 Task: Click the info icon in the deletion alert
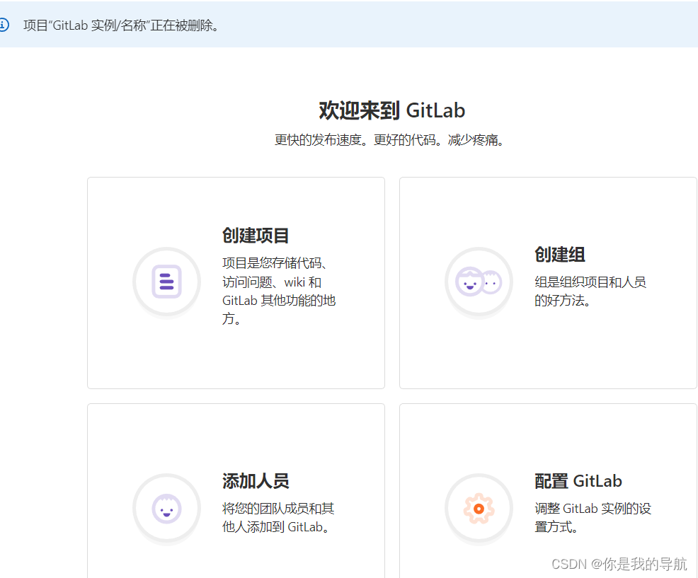pyautogui.click(x=4, y=25)
